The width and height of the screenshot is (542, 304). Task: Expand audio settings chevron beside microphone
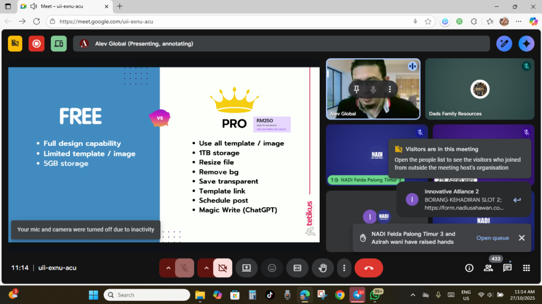pos(168,268)
